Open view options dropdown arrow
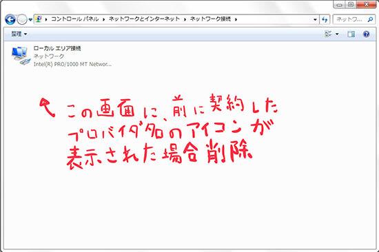 [337, 34]
